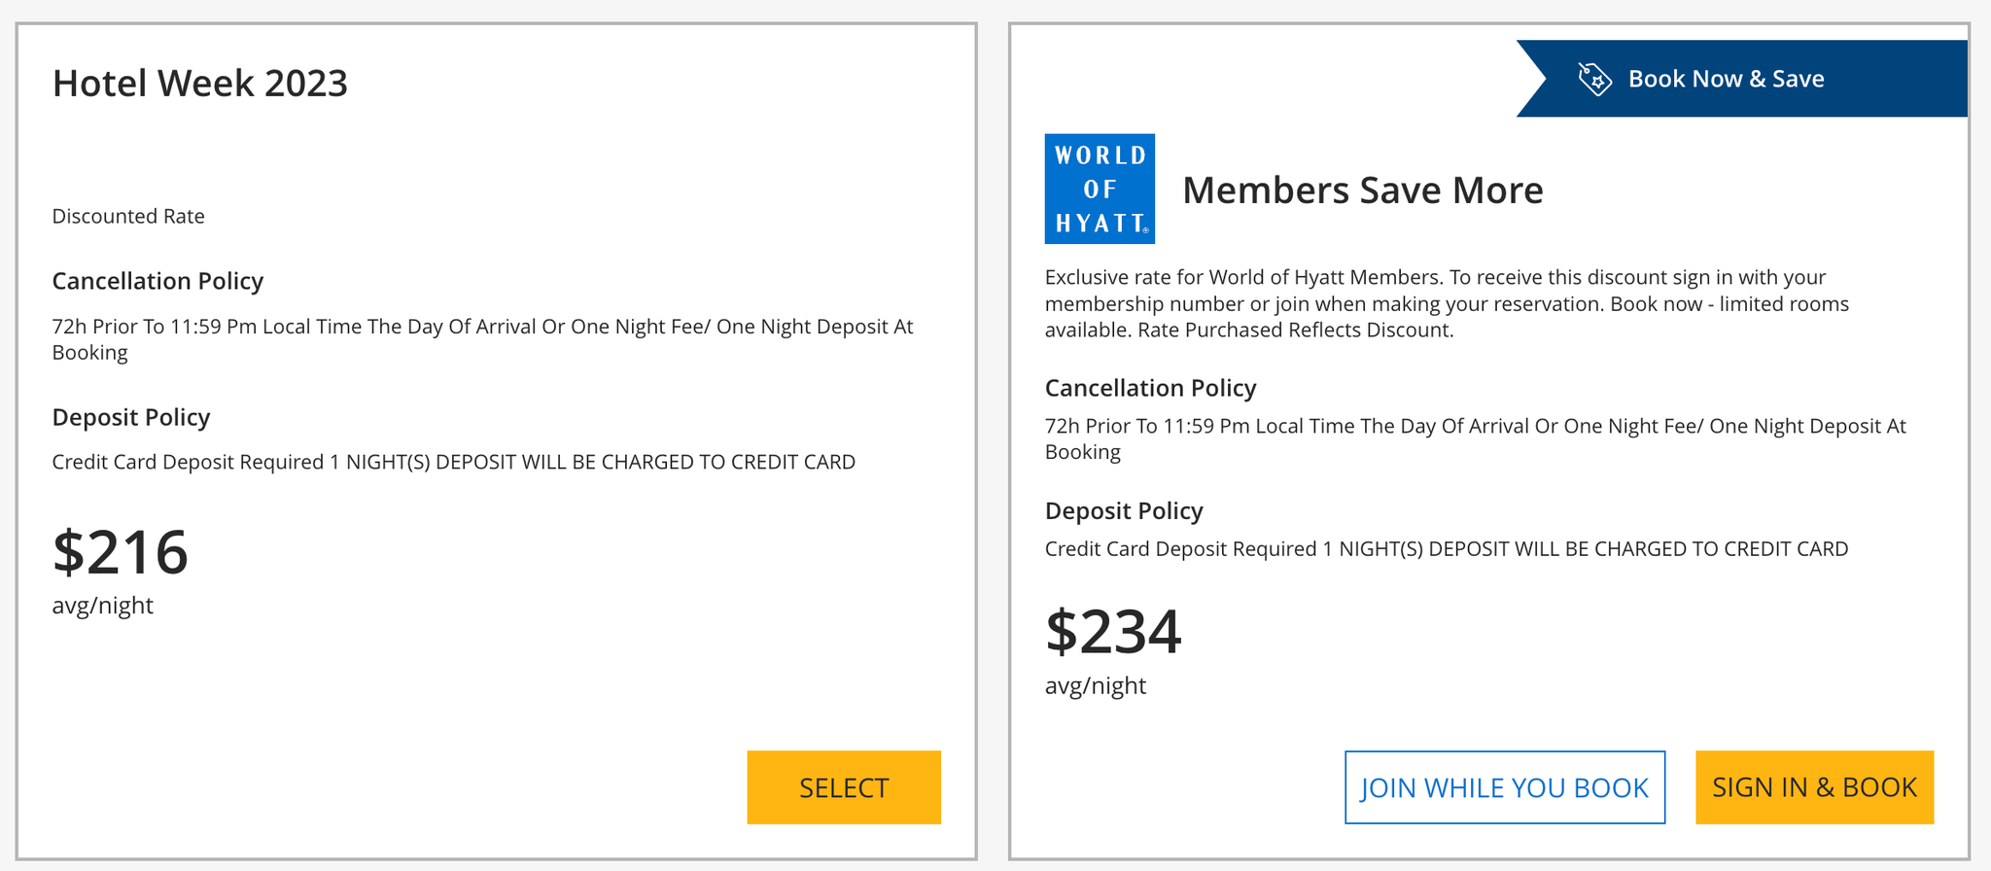Click the Book Now & Save ribbon
This screenshot has height=871, width=1991.
click(1740, 78)
